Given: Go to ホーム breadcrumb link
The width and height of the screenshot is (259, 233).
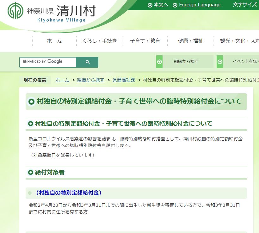Looking at the screenshot, I should pos(62,80).
